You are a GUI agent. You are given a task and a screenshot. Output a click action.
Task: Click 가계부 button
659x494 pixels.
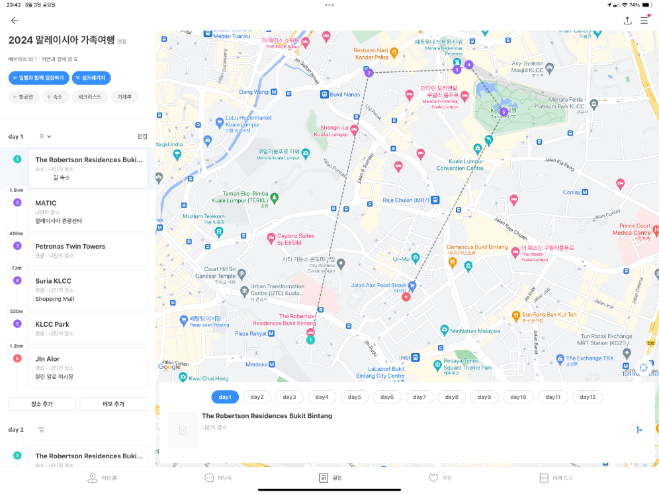[x=124, y=97]
